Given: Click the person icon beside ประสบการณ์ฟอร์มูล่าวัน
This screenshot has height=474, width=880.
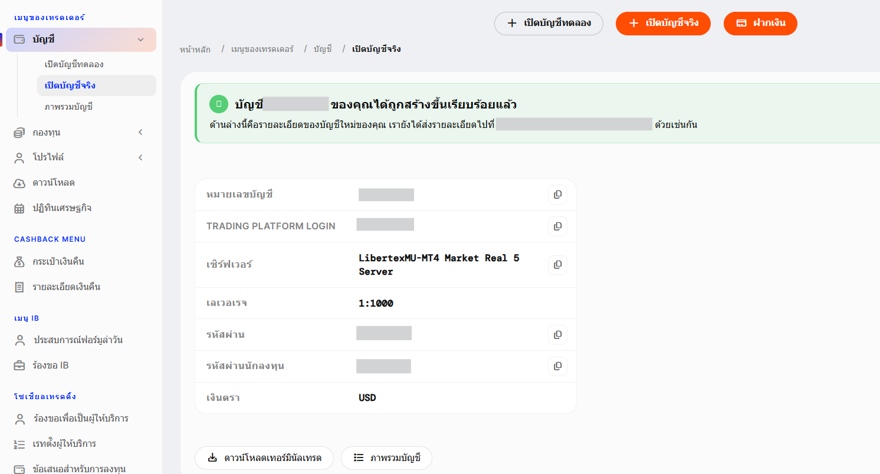Looking at the screenshot, I should 19,340.
